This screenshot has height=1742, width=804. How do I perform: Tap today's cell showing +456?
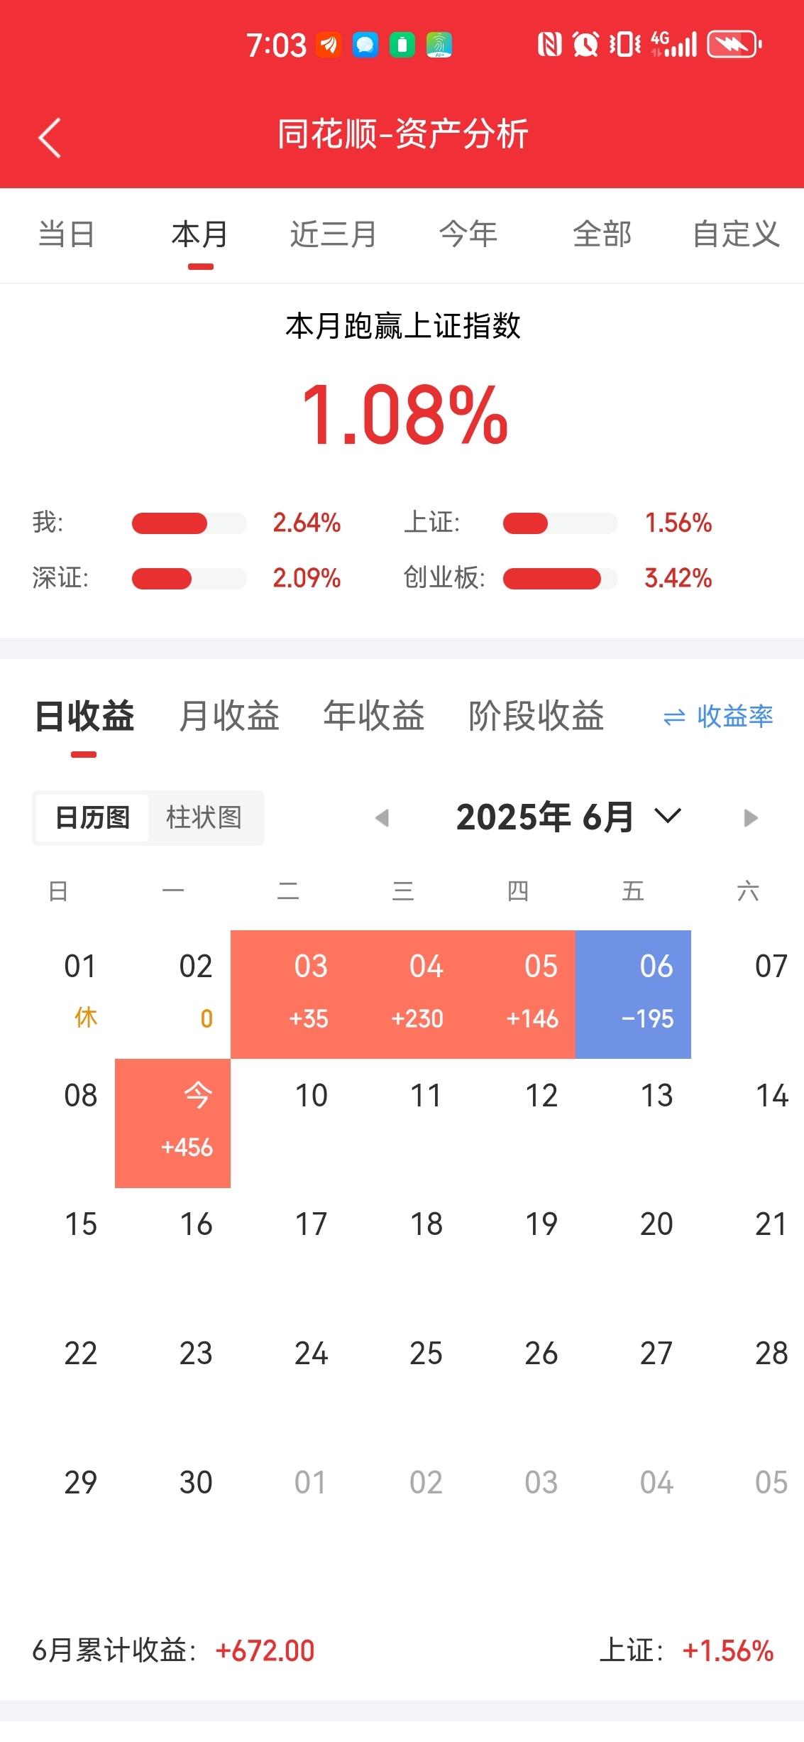coord(172,1123)
